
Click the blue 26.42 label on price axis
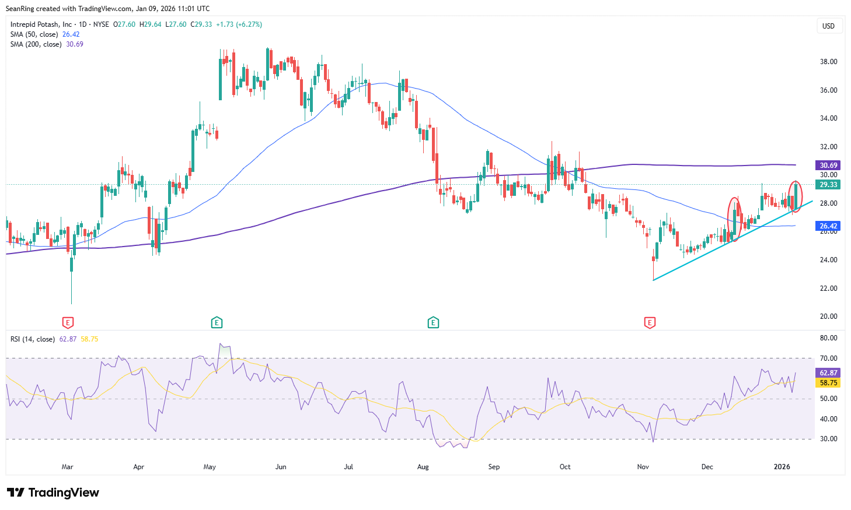(x=829, y=226)
